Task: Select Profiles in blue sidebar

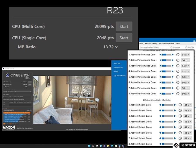Action: click(116, 72)
